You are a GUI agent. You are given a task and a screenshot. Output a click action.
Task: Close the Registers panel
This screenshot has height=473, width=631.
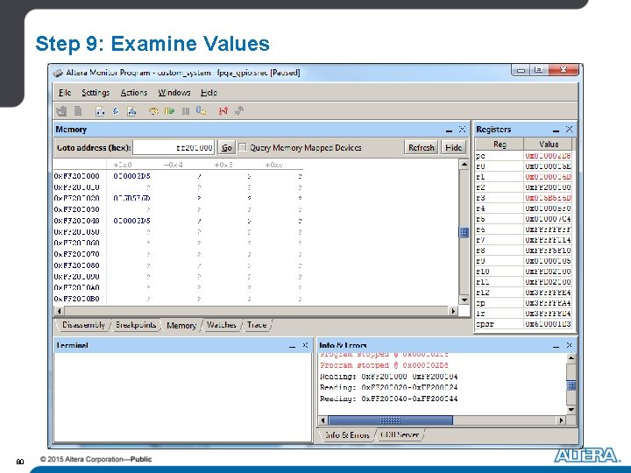(x=569, y=129)
